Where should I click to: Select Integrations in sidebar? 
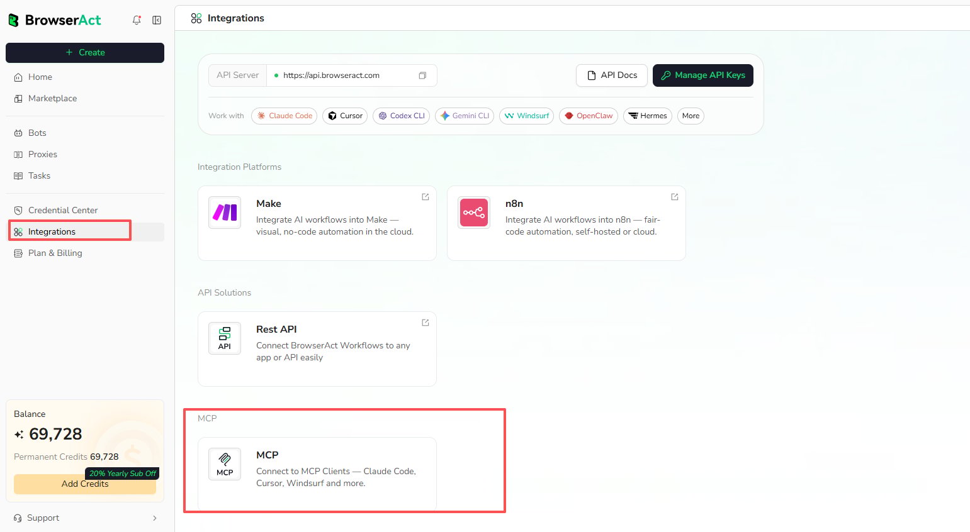(85, 231)
